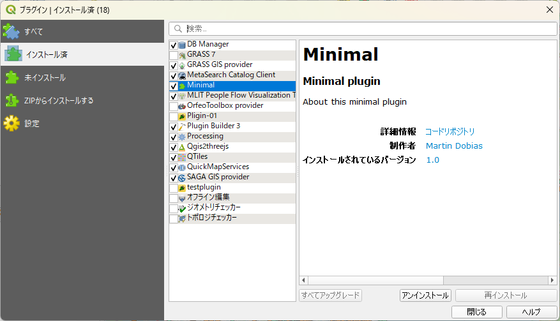Open the 設定 settings tab
The width and height of the screenshot is (560, 321).
(82, 124)
